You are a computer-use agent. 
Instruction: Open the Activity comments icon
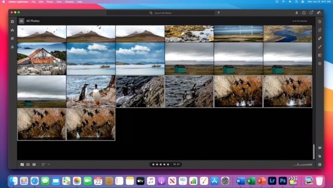click(319, 148)
